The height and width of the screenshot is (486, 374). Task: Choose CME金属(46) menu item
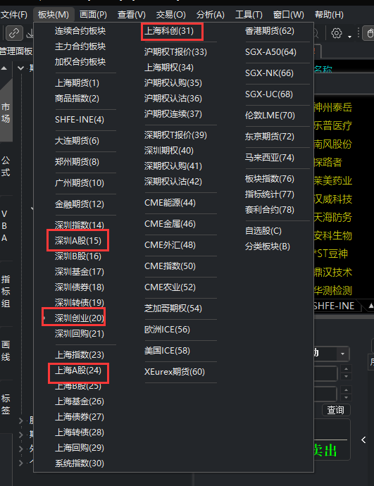coord(170,223)
